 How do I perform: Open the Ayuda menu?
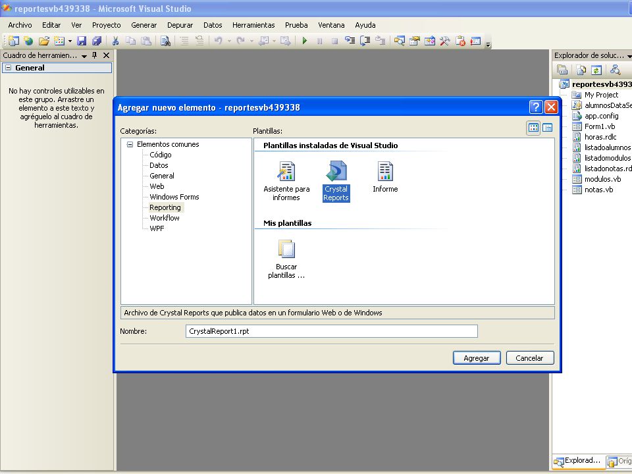tap(365, 25)
